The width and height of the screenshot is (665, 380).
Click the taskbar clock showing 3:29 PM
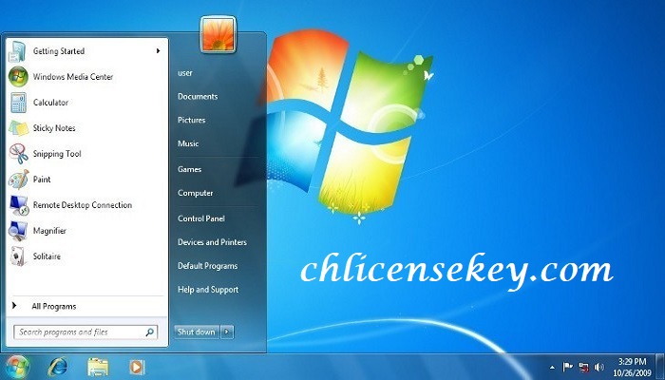point(632,362)
